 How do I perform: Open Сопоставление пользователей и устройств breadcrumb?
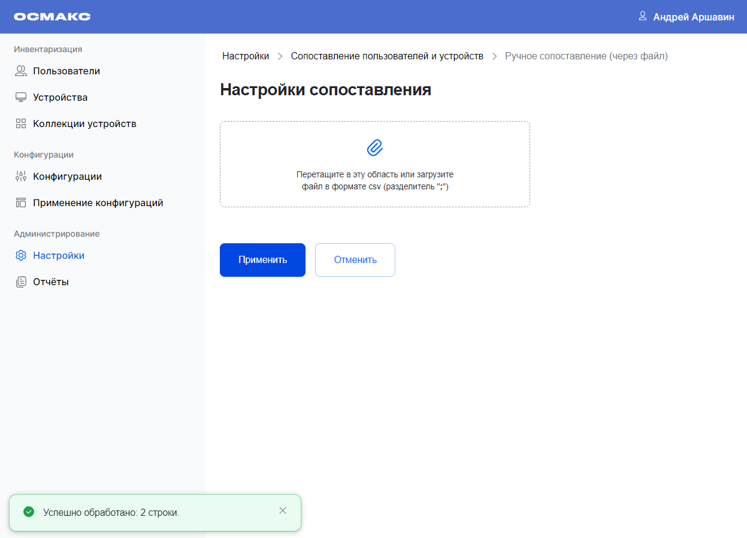(x=387, y=56)
